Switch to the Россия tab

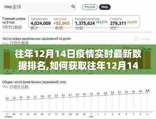(x=90, y=7)
